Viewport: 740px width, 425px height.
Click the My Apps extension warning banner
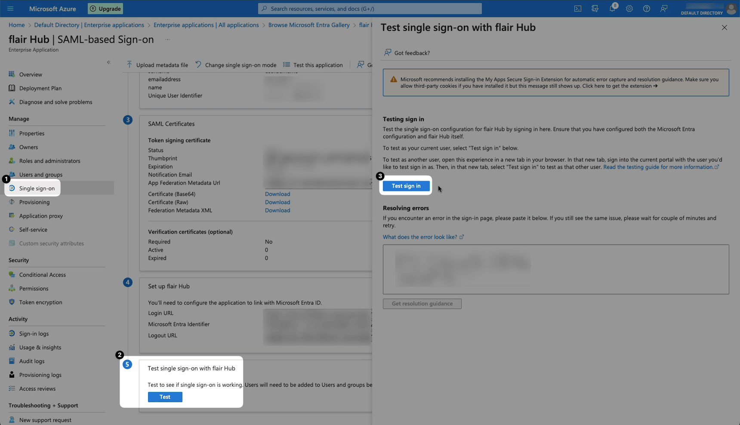pyautogui.click(x=556, y=83)
